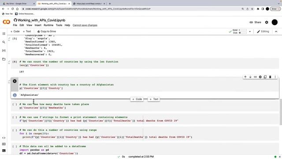Viewport: 282px width, 159px height.
Task: Open the files folder sidebar icon
Action: pyautogui.click(x=4, y=59)
